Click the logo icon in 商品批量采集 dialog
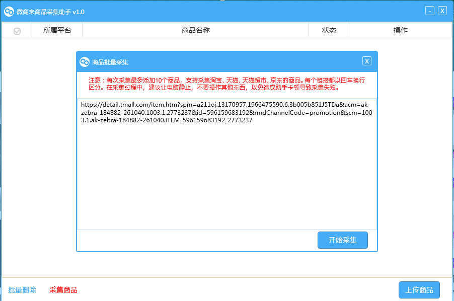This screenshot has height=301, width=454. point(84,62)
